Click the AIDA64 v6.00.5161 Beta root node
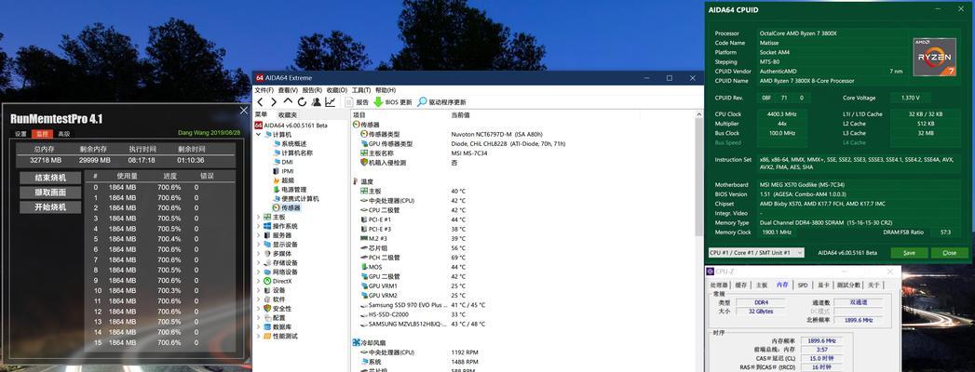 (x=291, y=125)
